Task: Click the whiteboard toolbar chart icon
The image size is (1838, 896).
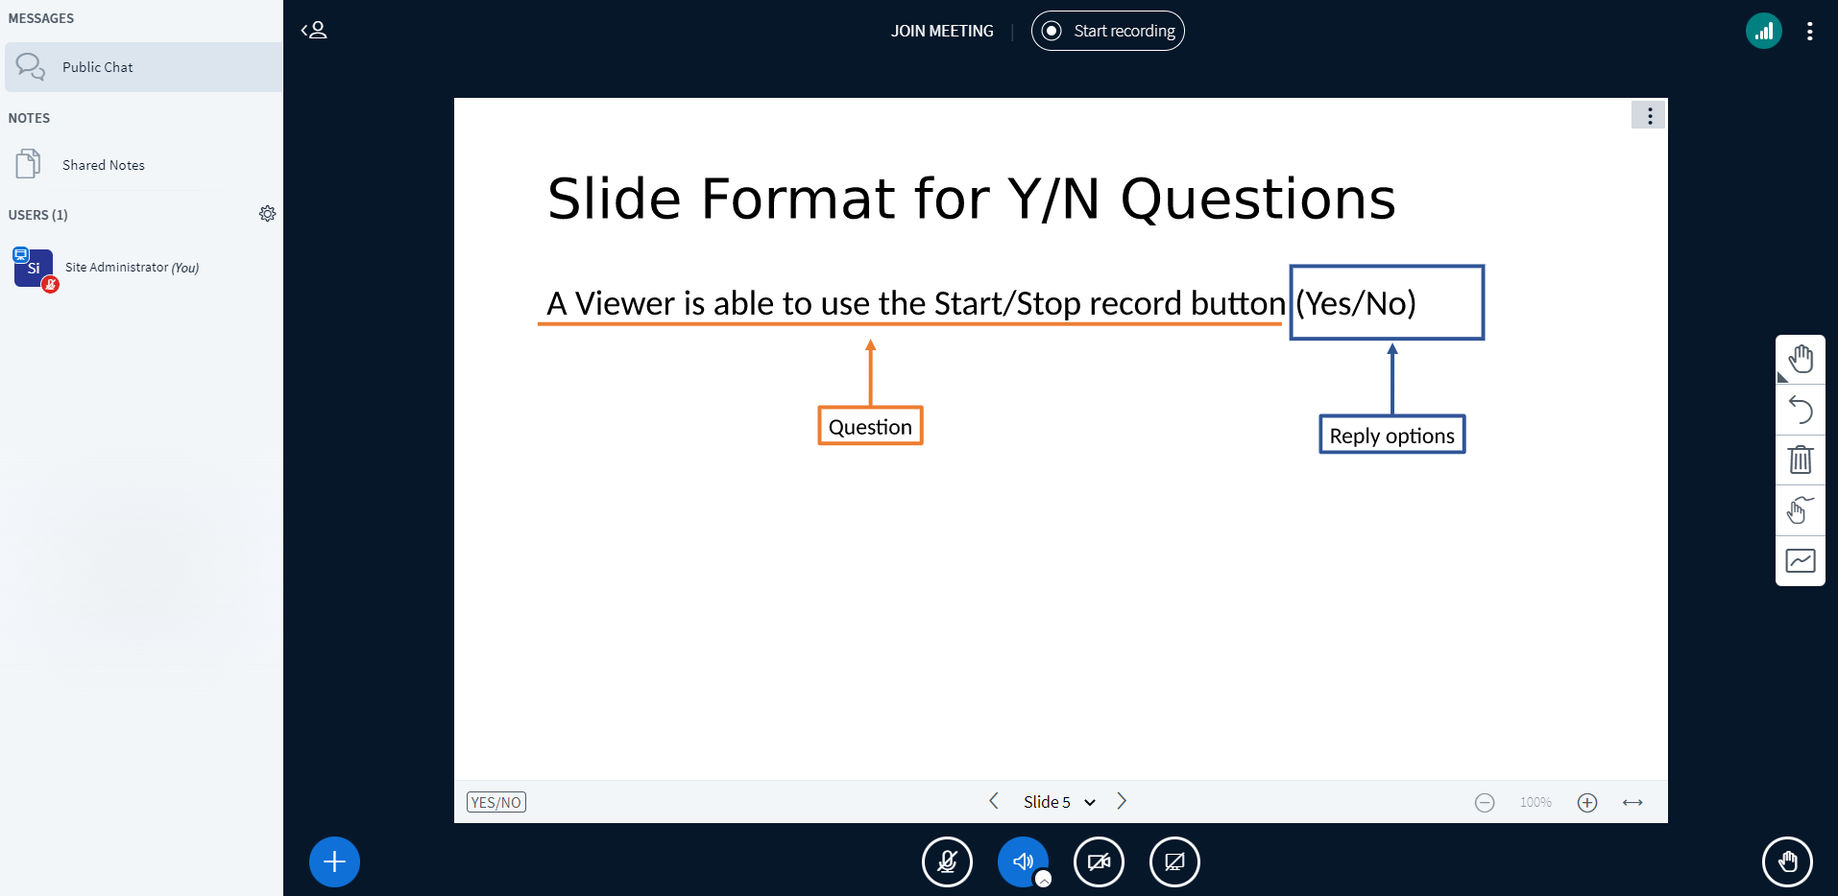Action: [x=1800, y=561]
